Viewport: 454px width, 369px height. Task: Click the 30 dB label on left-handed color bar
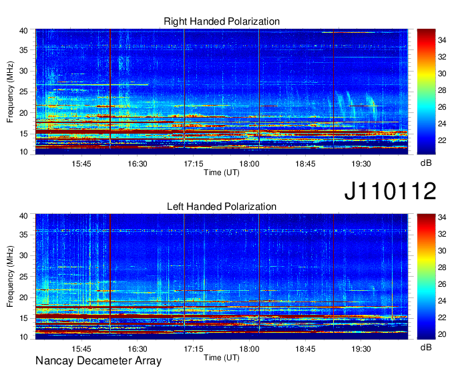(x=442, y=251)
